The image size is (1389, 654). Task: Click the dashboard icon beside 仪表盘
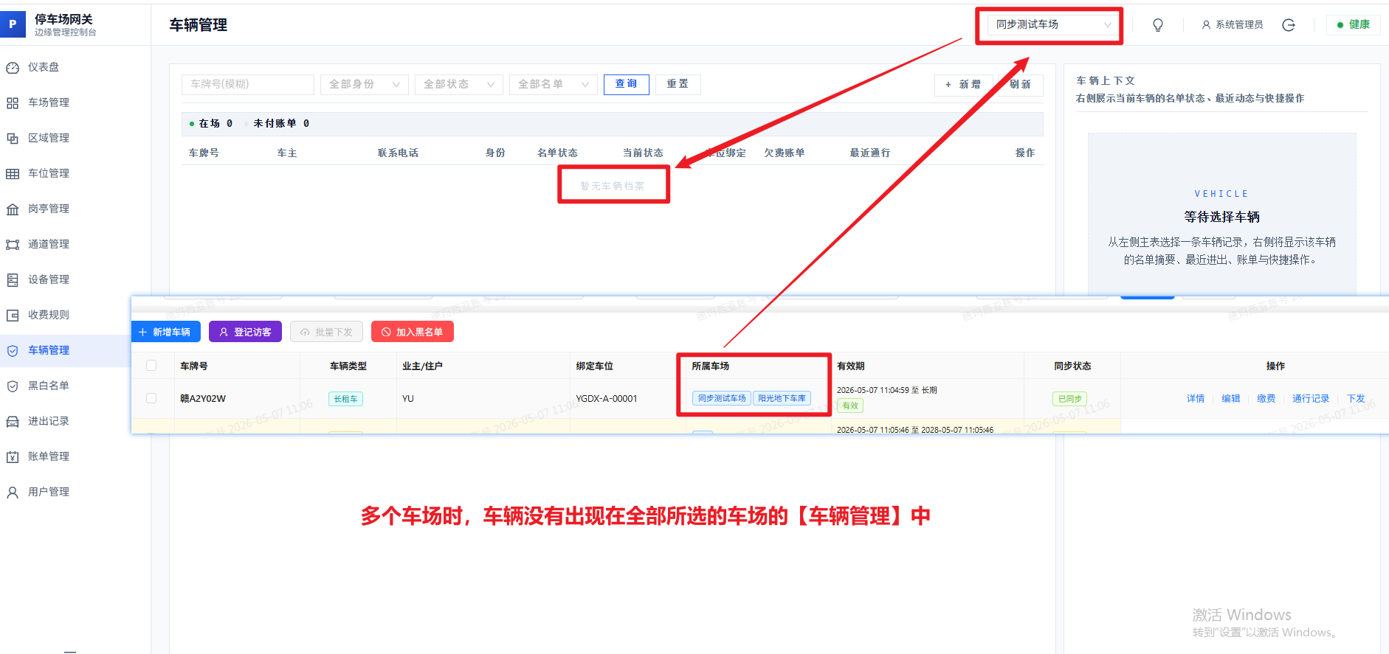(13, 68)
